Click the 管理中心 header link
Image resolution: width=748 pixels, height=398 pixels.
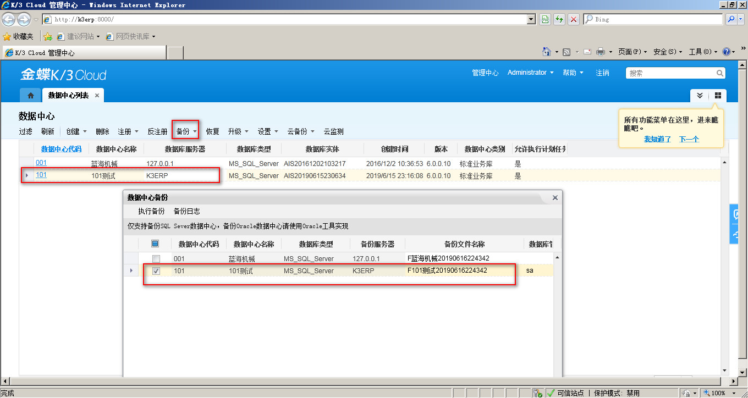pyautogui.click(x=485, y=73)
